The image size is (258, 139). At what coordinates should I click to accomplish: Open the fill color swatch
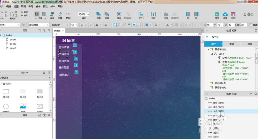click(x=147, y=25)
